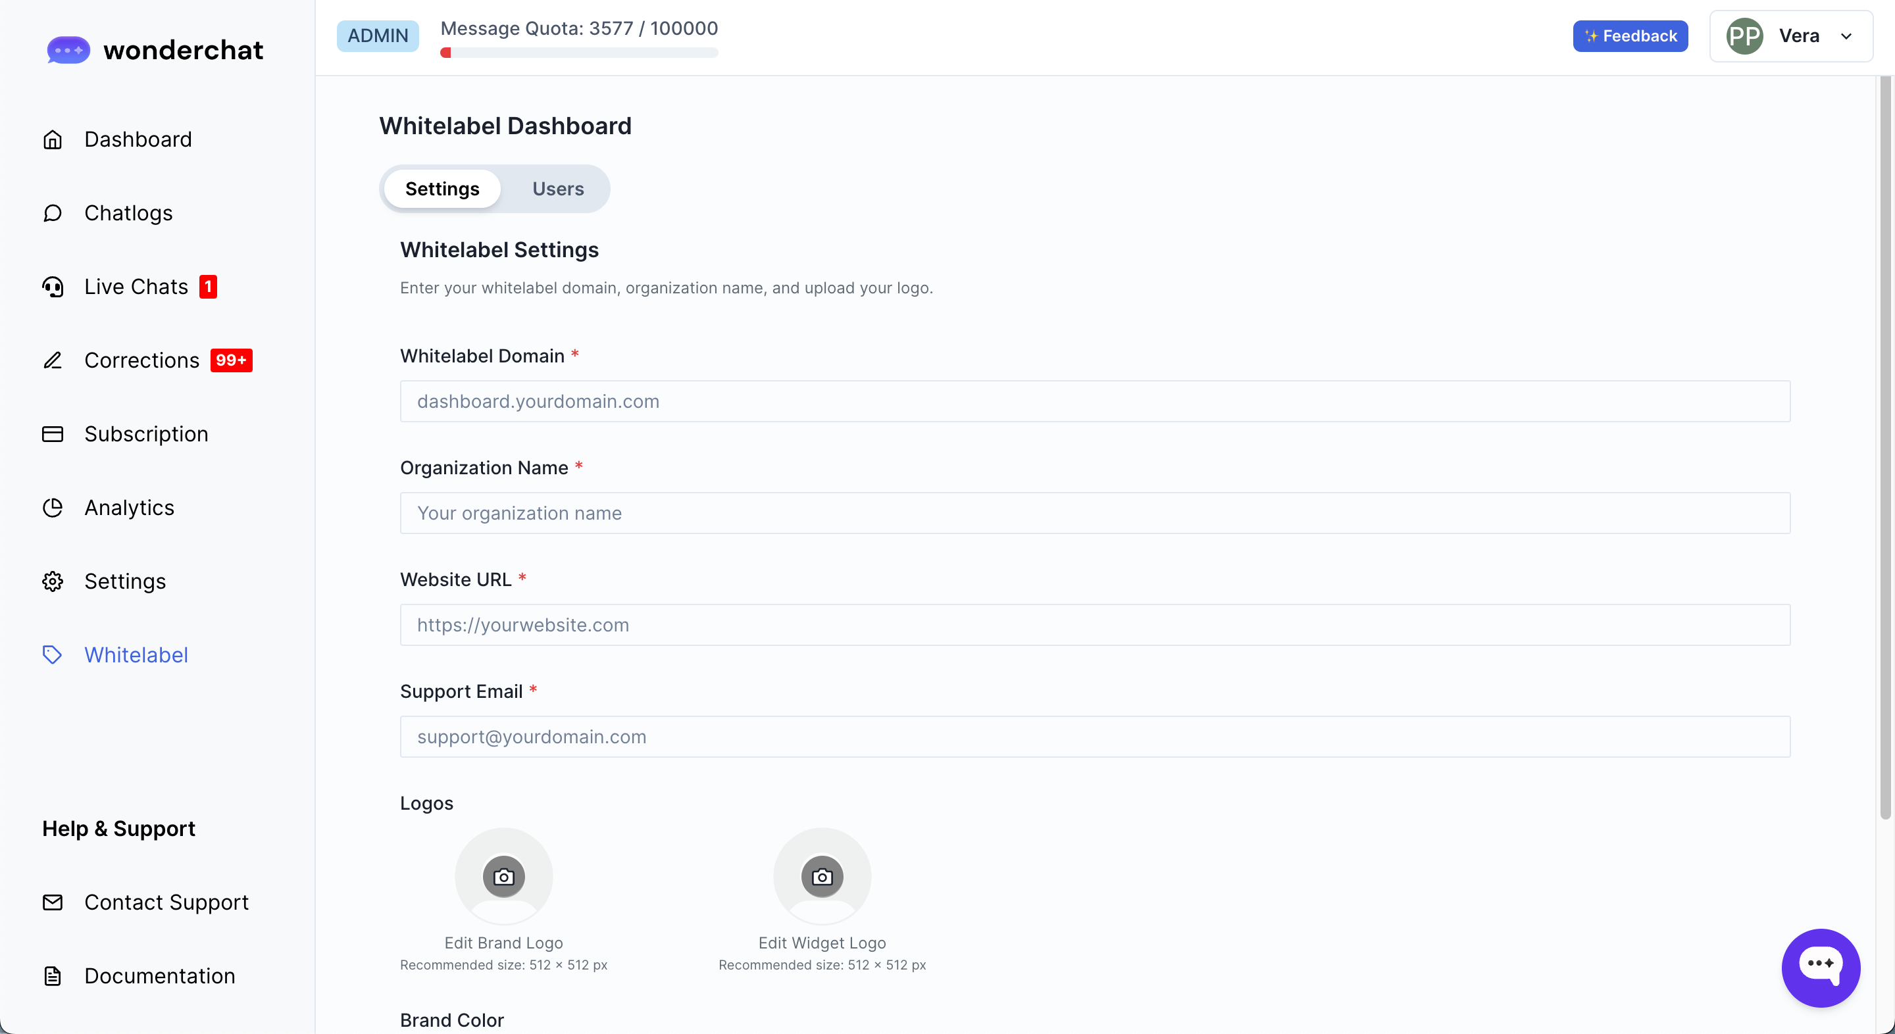Click the Message Quota progress bar
1895x1034 pixels.
click(x=579, y=53)
